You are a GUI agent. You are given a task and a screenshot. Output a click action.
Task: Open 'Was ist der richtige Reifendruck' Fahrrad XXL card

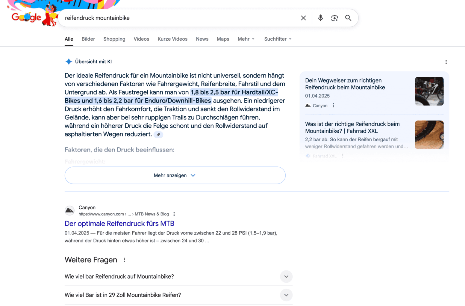(x=352, y=128)
